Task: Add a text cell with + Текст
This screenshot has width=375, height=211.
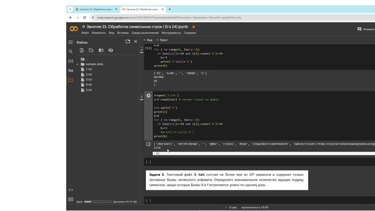Action: [x=162, y=40]
